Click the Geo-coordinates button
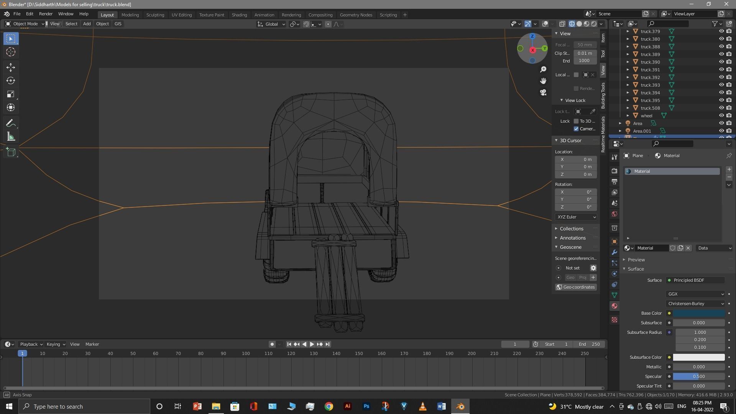The height and width of the screenshot is (414, 736). [576, 287]
